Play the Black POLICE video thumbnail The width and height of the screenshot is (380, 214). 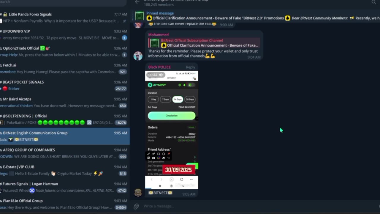point(172,130)
